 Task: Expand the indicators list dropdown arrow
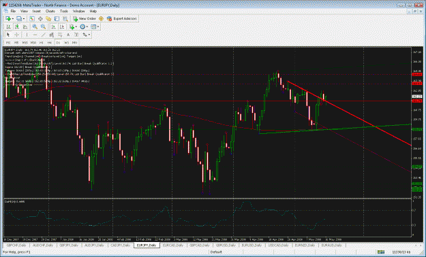(76, 27)
